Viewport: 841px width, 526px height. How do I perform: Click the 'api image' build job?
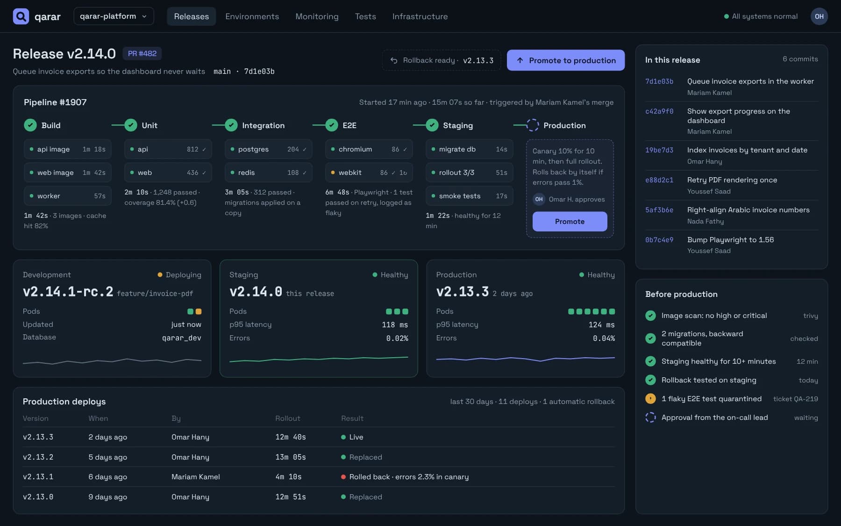click(x=68, y=149)
